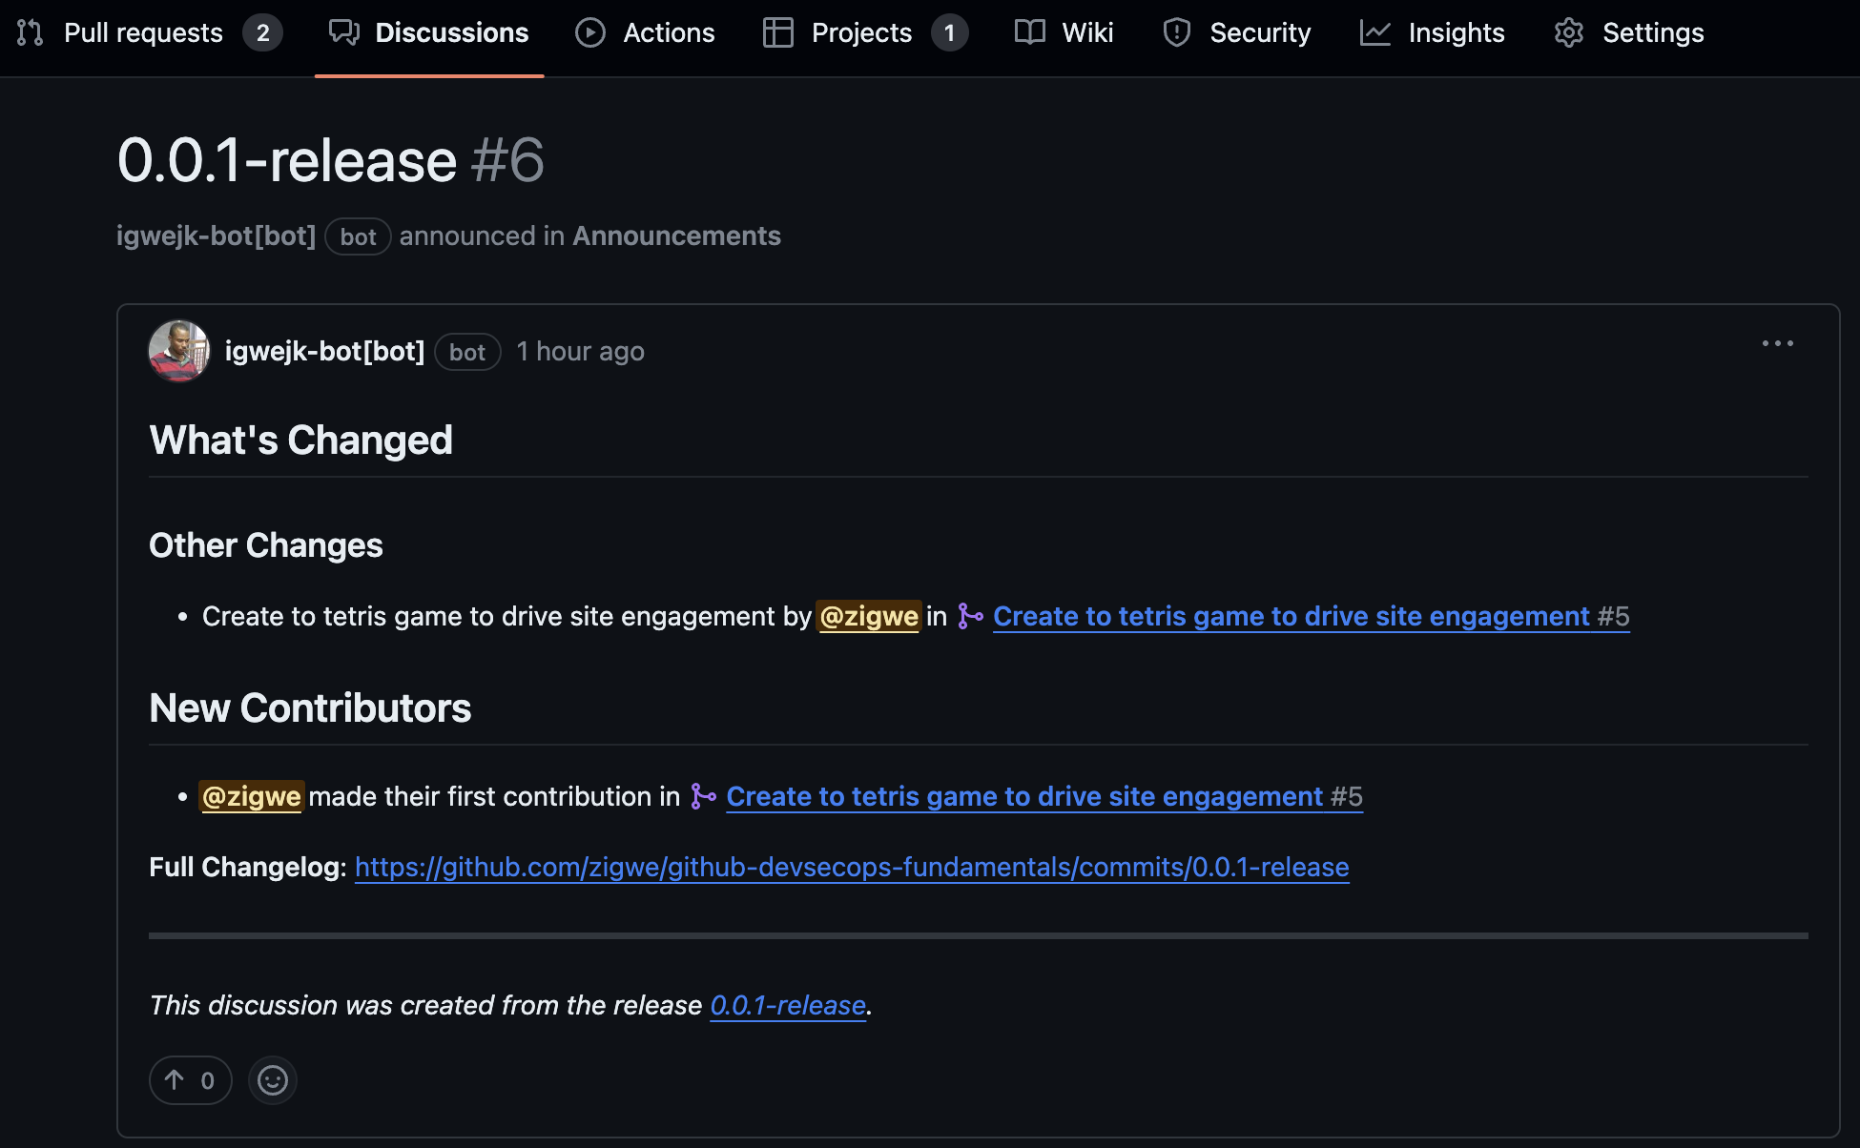The width and height of the screenshot is (1860, 1148).
Task: Click the Actions play icon
Action: coord(590,32)
